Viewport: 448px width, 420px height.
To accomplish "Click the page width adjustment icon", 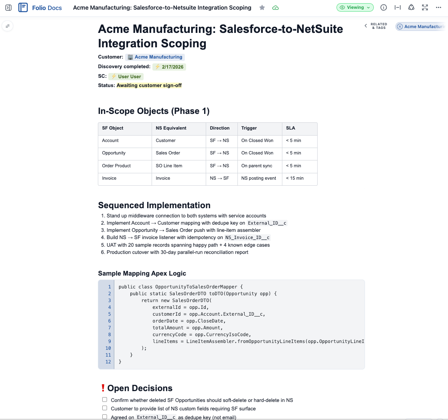I will pos(397,7).
